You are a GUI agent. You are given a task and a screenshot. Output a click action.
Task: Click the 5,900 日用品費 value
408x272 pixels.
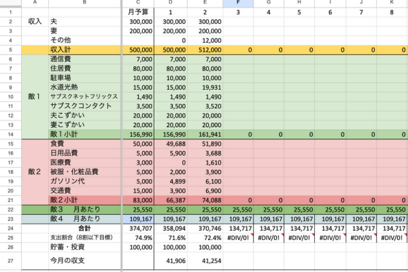pyautogui.click(x=171, y=153)
